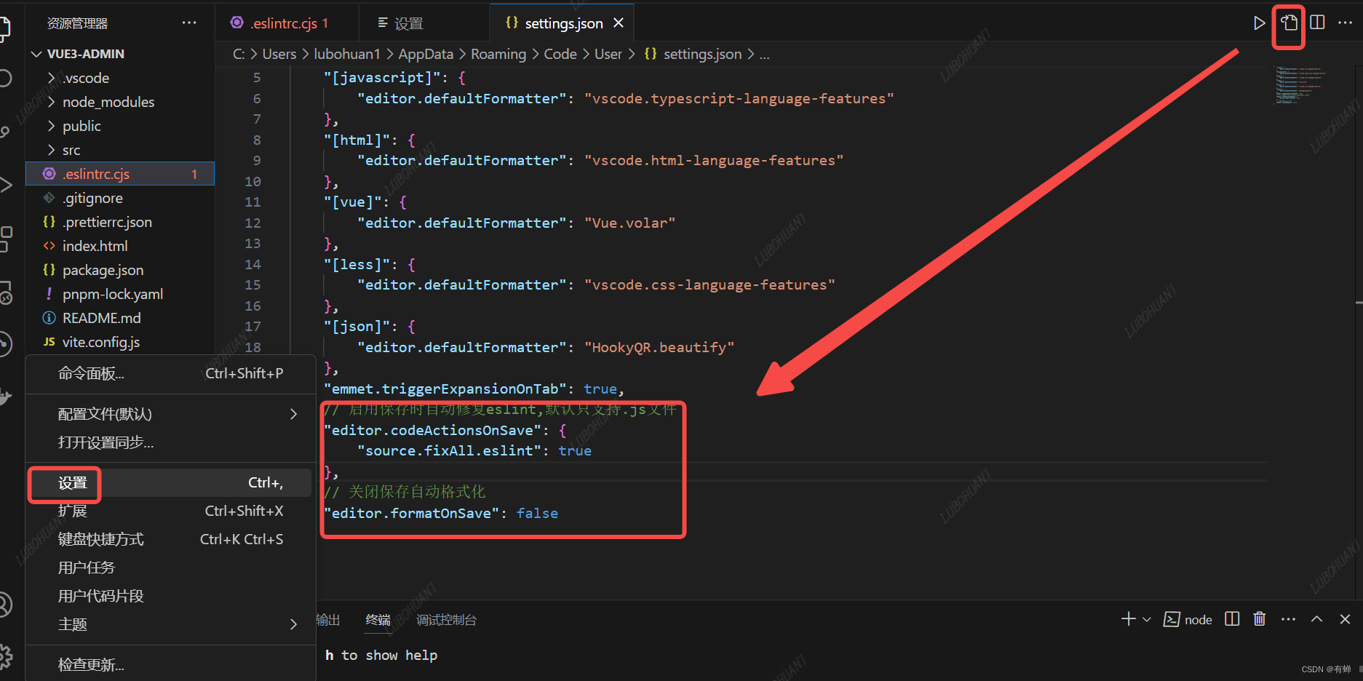Switch to the .eslintrc.cjs tab
Screen dimensions: 1363x681
click(x=286, y=23)
